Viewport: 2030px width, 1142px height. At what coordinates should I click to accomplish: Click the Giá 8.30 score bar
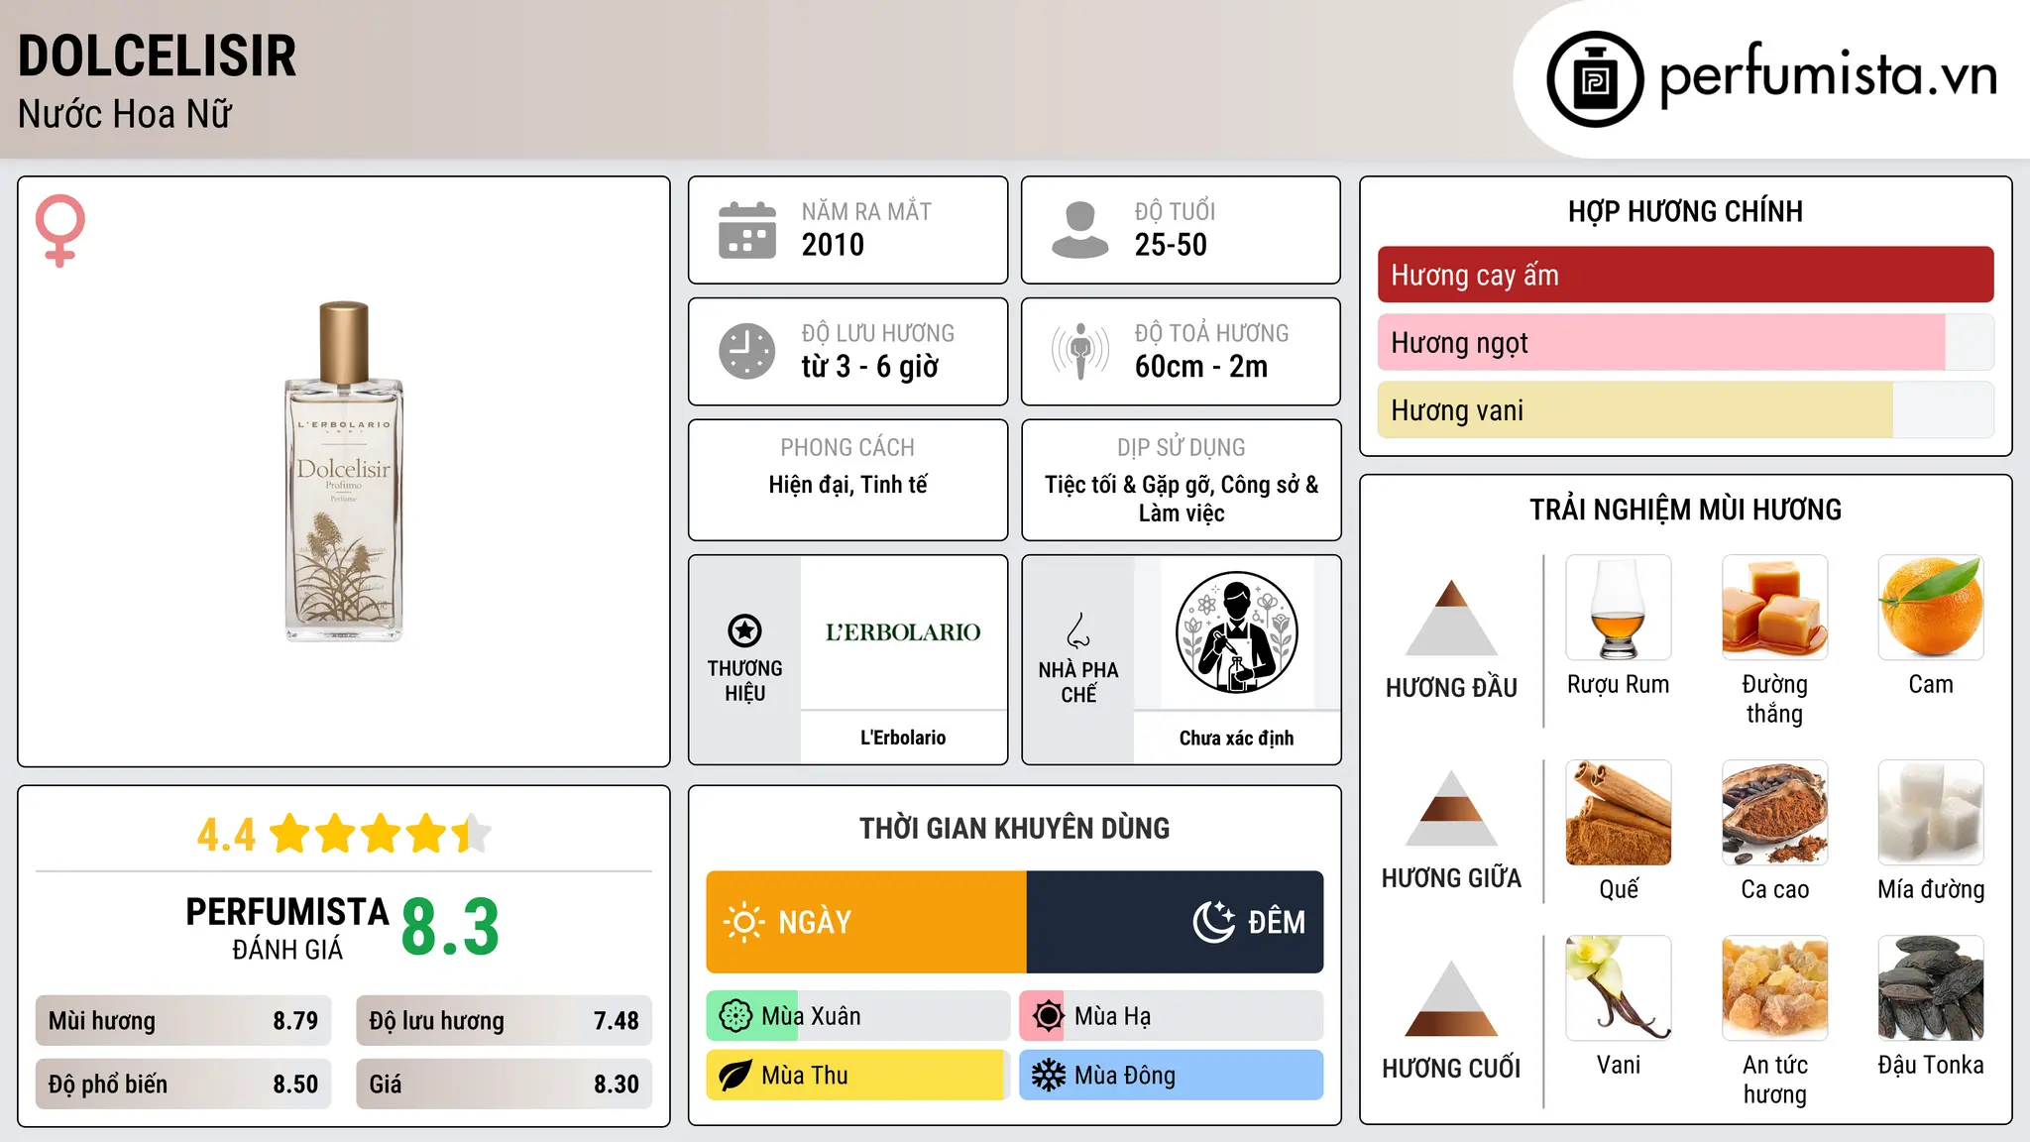(504, 1084)
